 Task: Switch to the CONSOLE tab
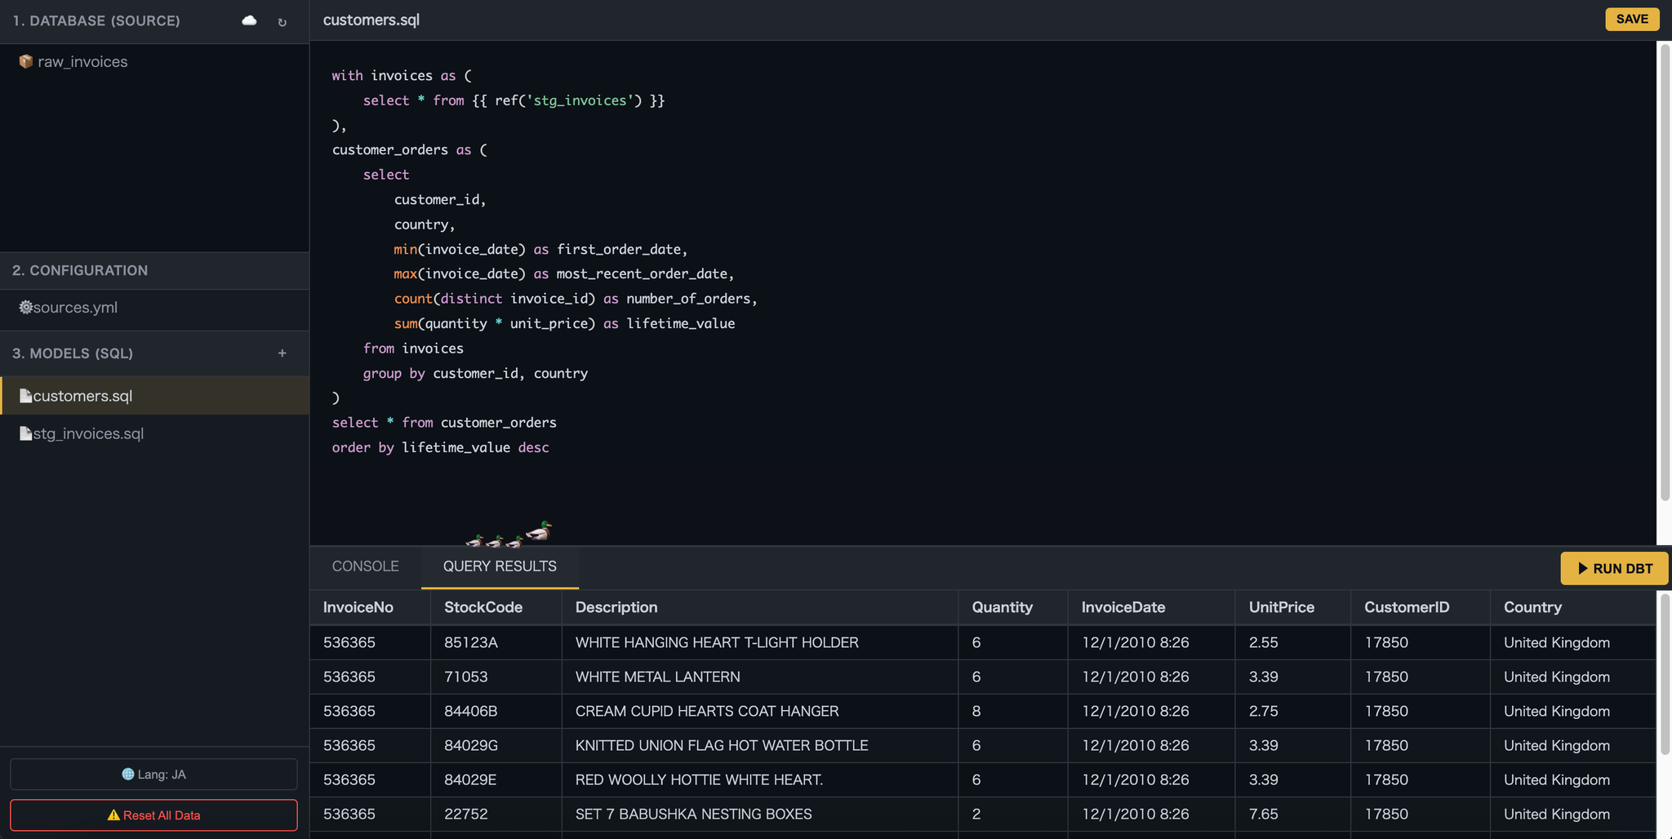[x=365, y=566]
